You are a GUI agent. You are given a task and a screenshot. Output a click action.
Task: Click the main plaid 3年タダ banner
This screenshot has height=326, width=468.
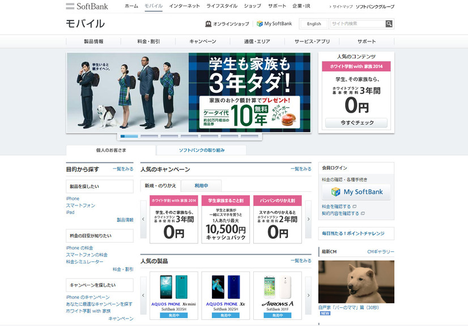189,92
